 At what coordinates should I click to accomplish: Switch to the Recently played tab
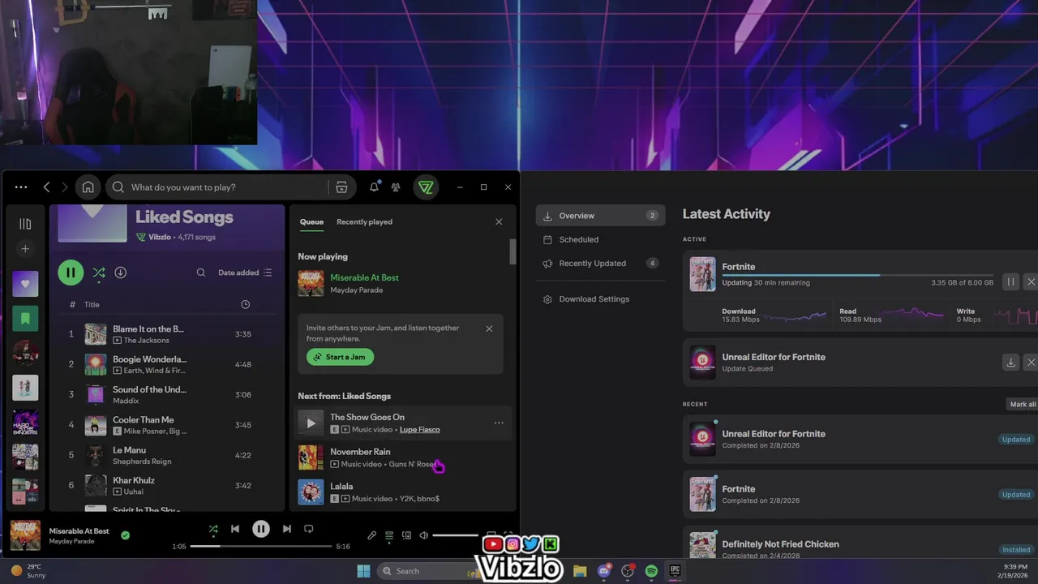(x=364, y=221)
